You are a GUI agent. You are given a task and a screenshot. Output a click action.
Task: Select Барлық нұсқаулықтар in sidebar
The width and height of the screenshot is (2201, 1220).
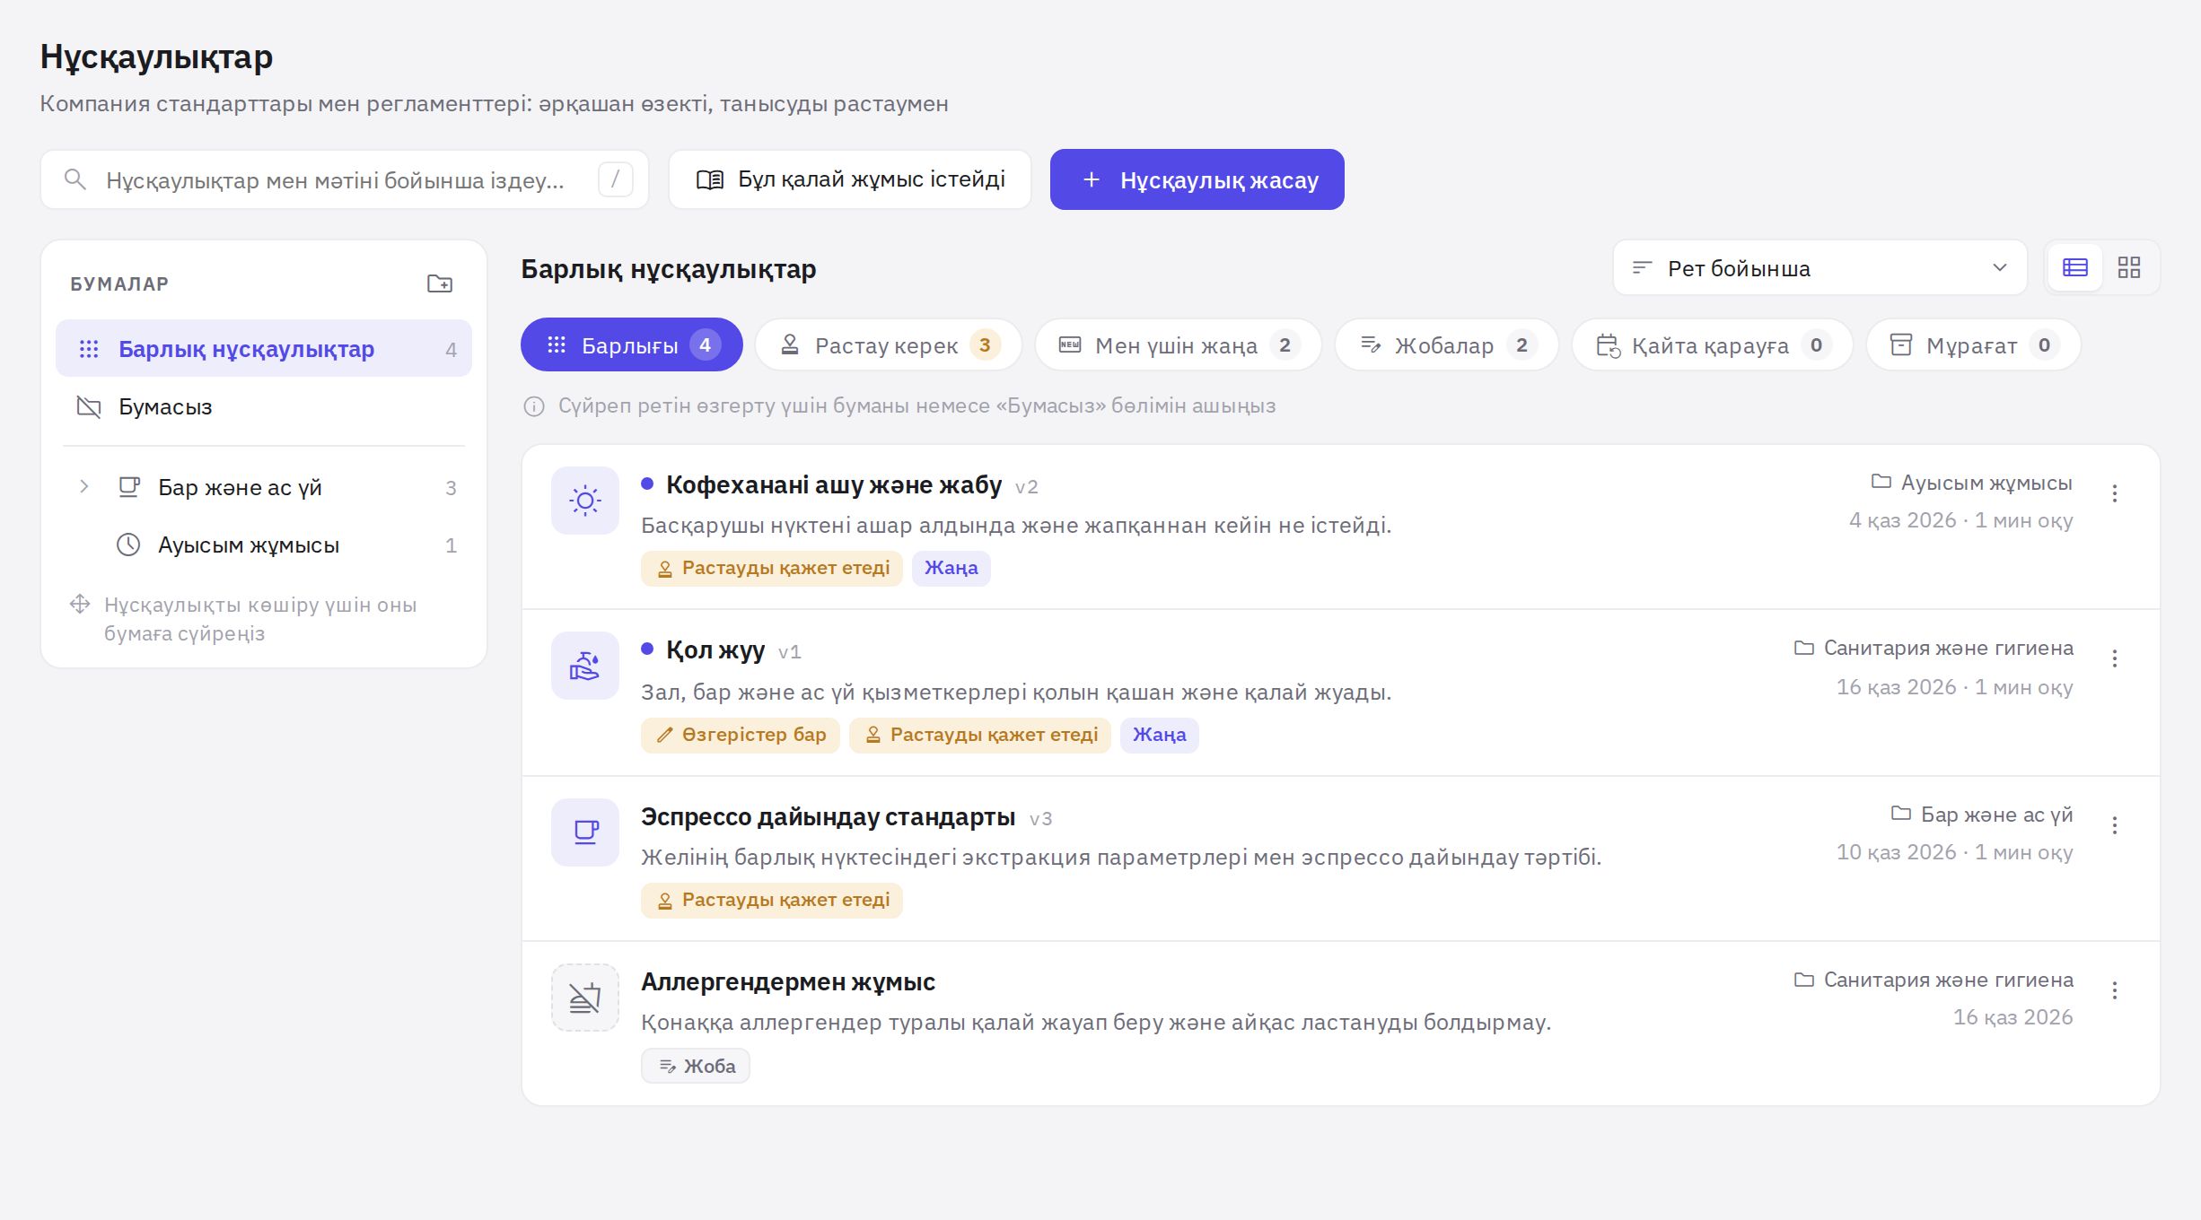[263, 348]
